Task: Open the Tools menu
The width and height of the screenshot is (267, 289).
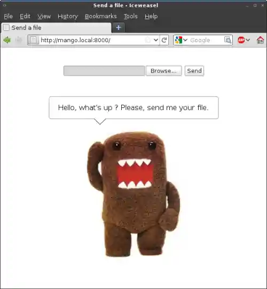Action: 131,16
